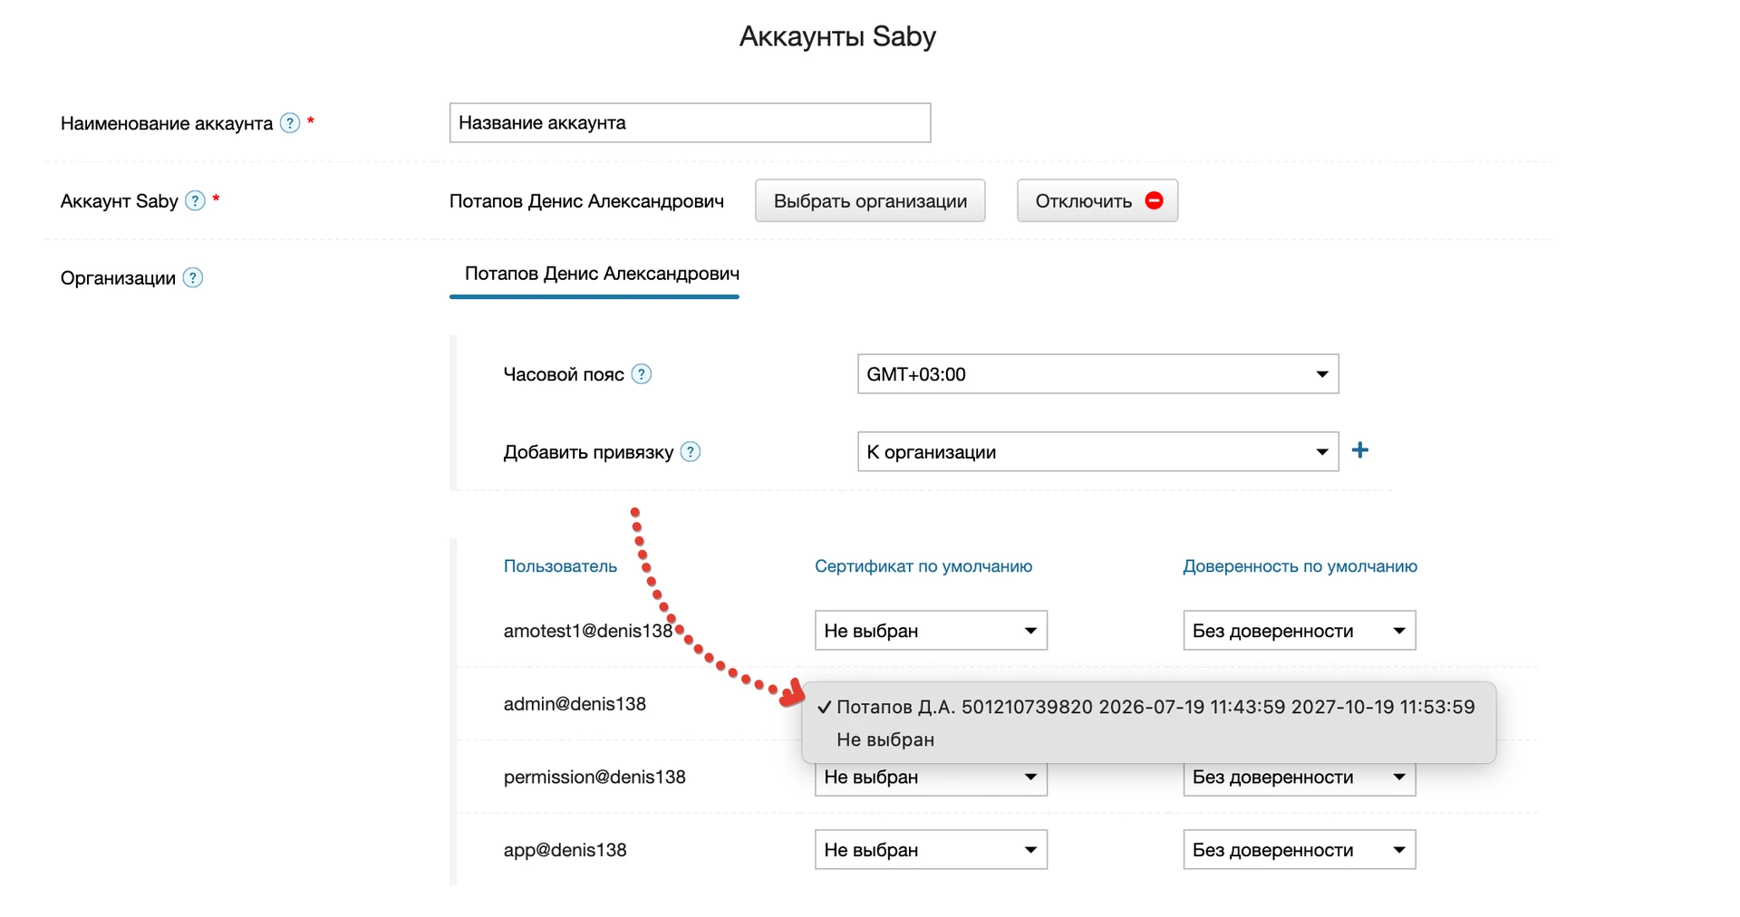Open доверенность dropdown for app@denis138

coord(1299,850)
